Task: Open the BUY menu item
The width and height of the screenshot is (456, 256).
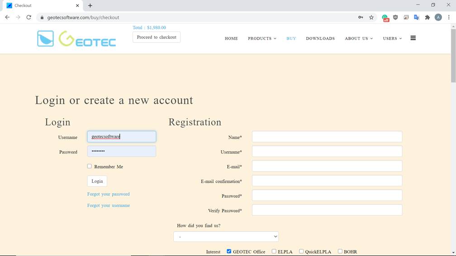Action: [291, 38]
